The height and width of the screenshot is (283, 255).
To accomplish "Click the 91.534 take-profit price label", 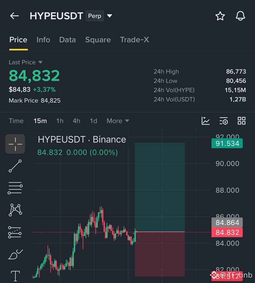I will click(x=227, y=144).
